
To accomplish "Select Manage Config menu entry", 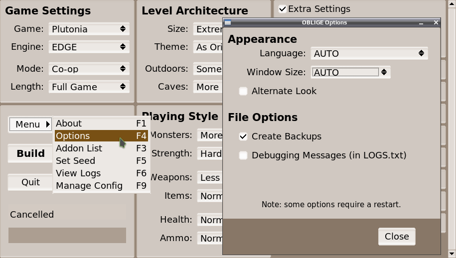I will [x=101, y=186].
